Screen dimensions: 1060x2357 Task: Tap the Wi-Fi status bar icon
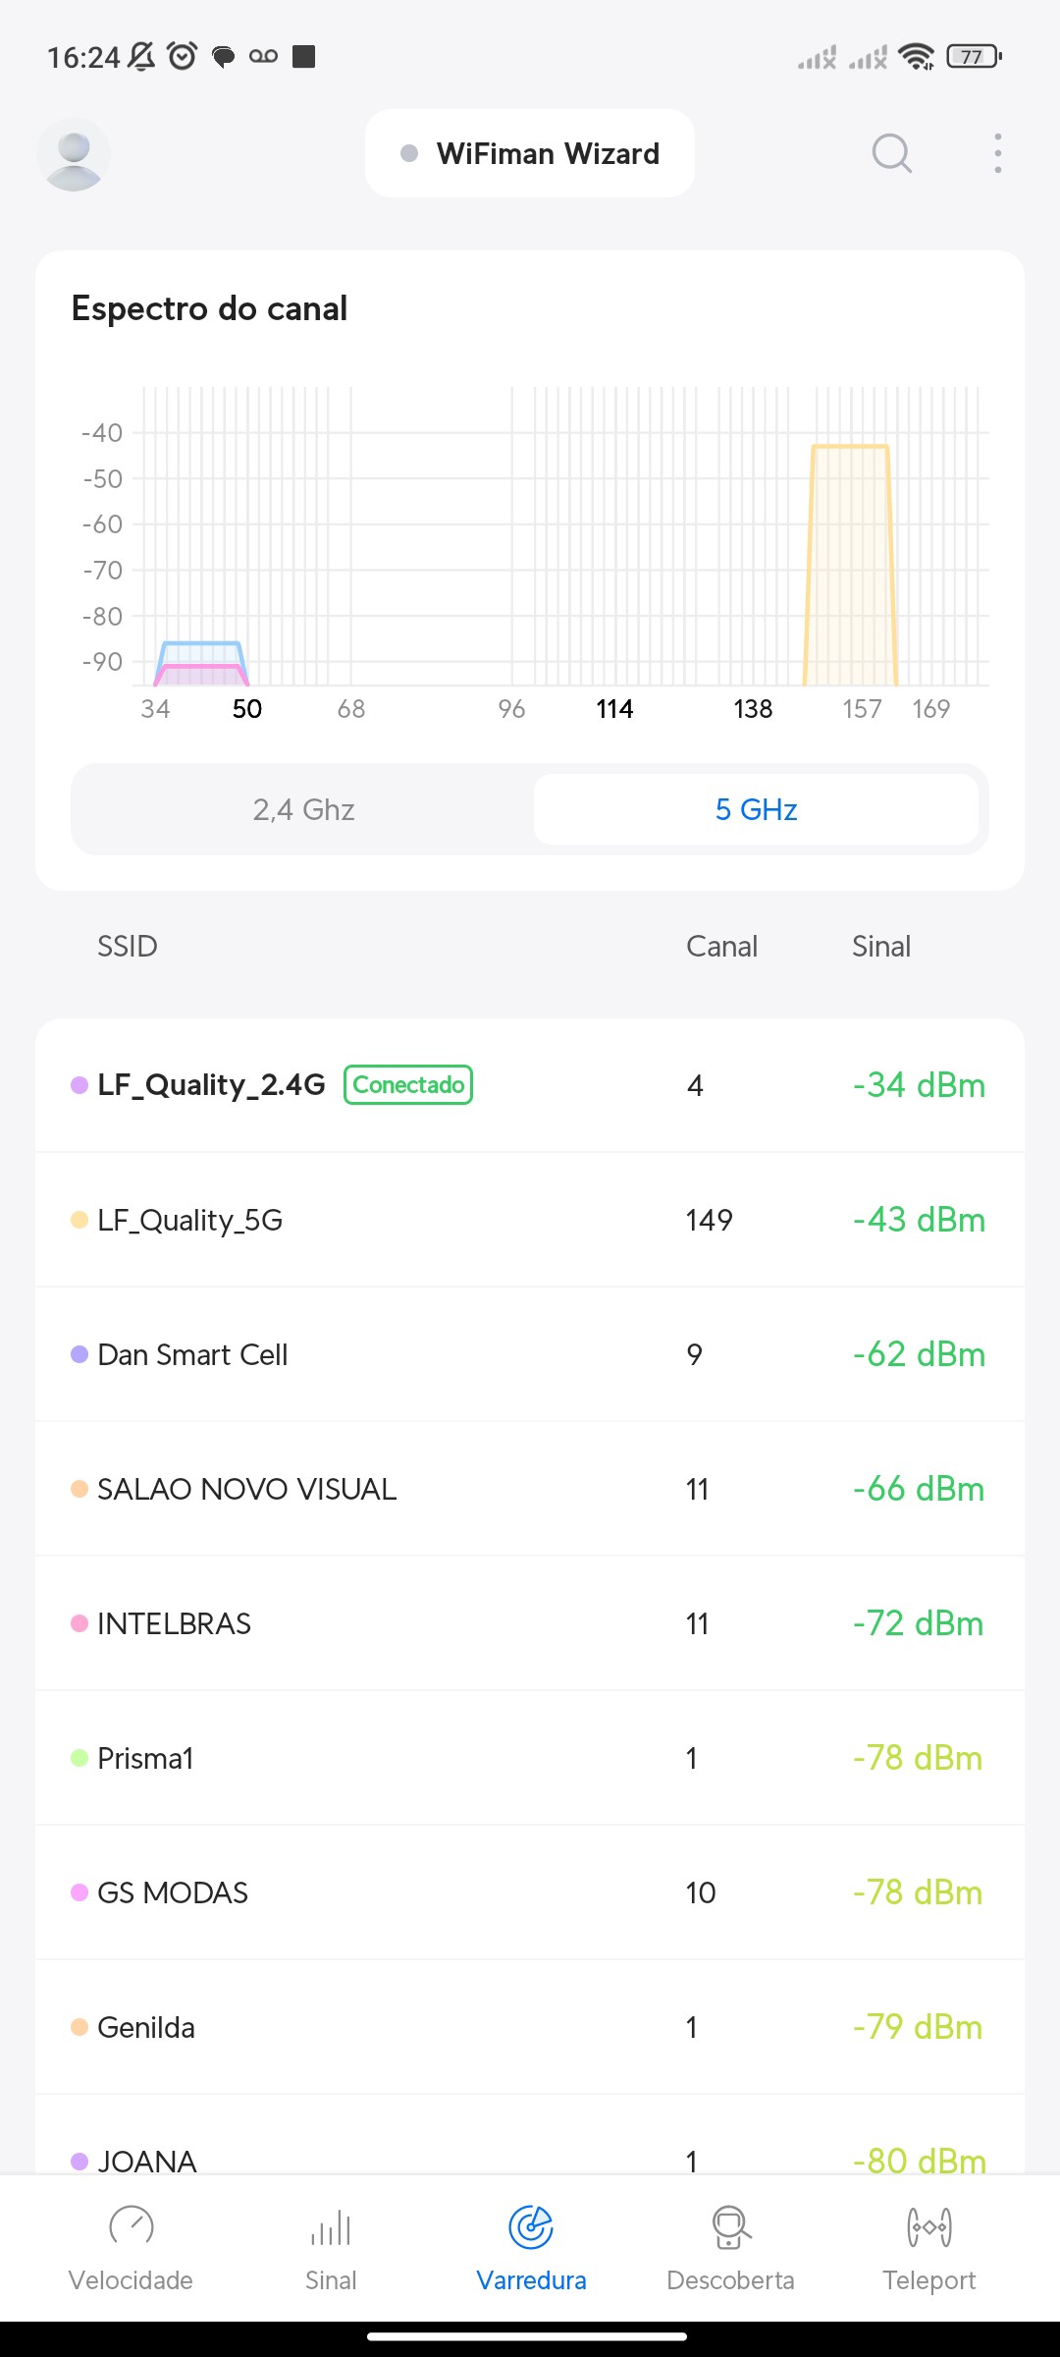(x=916, y=57)
